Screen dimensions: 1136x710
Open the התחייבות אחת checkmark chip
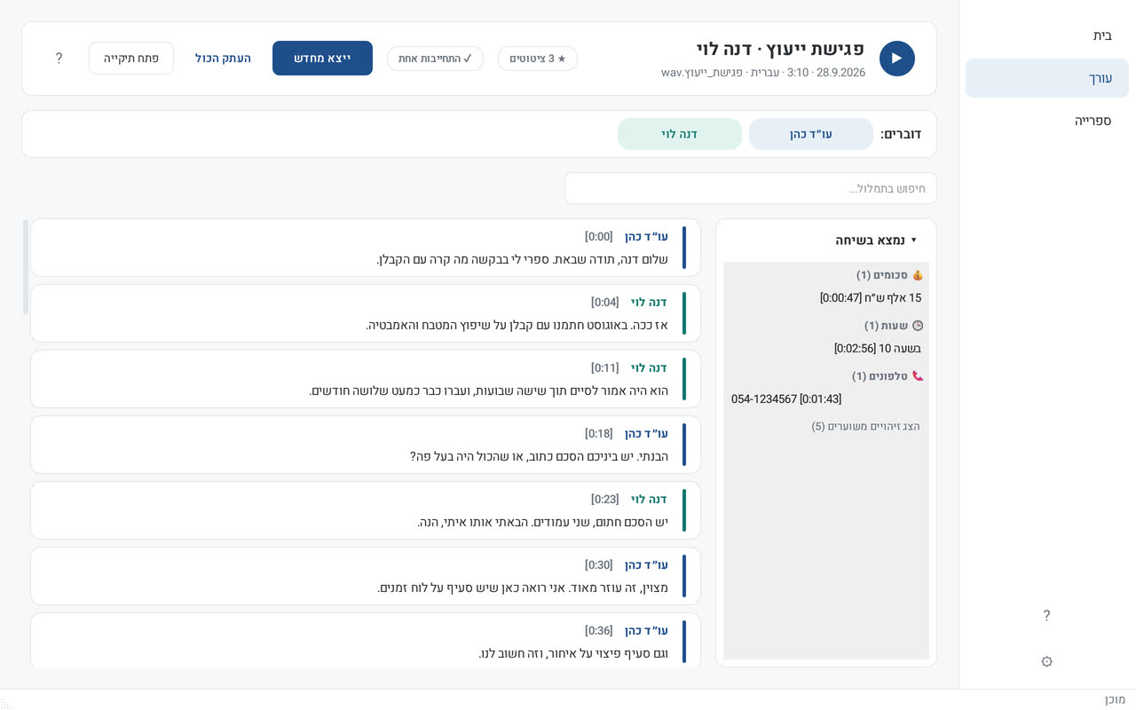(435, 59)
